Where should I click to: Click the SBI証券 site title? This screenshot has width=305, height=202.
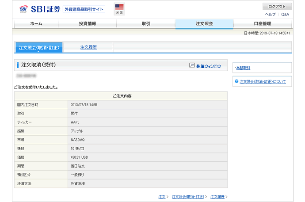pos(46,9)
